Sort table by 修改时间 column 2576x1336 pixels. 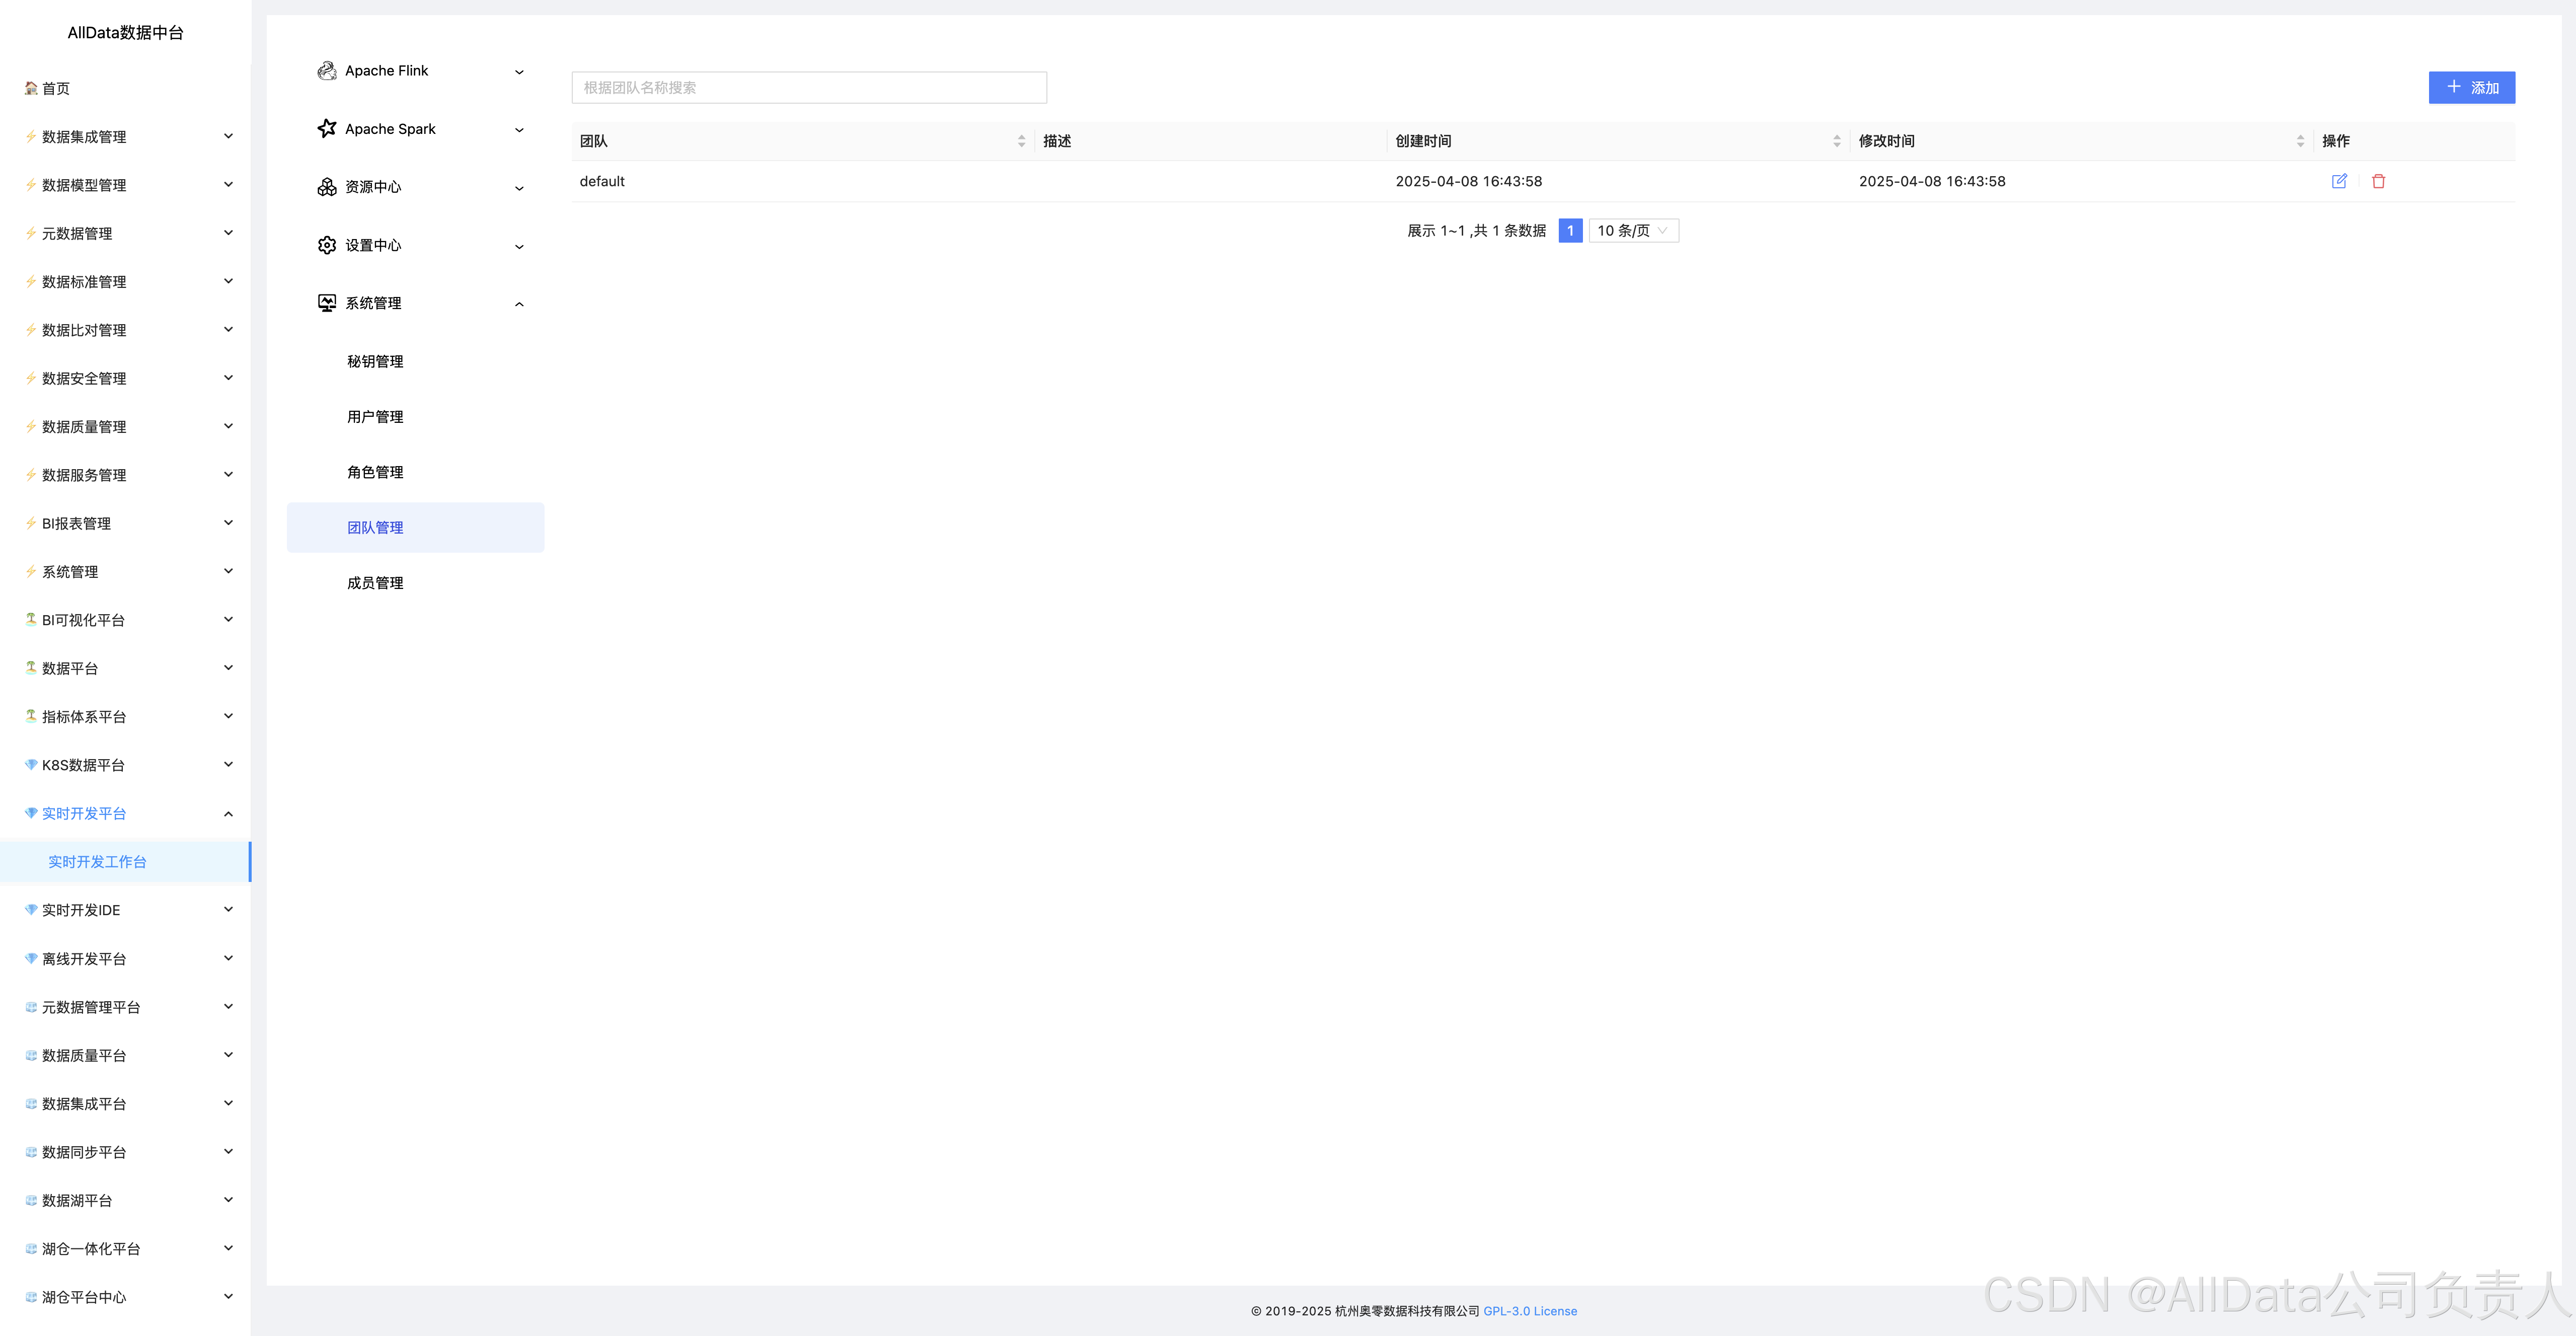click(x=2301, y=141)
